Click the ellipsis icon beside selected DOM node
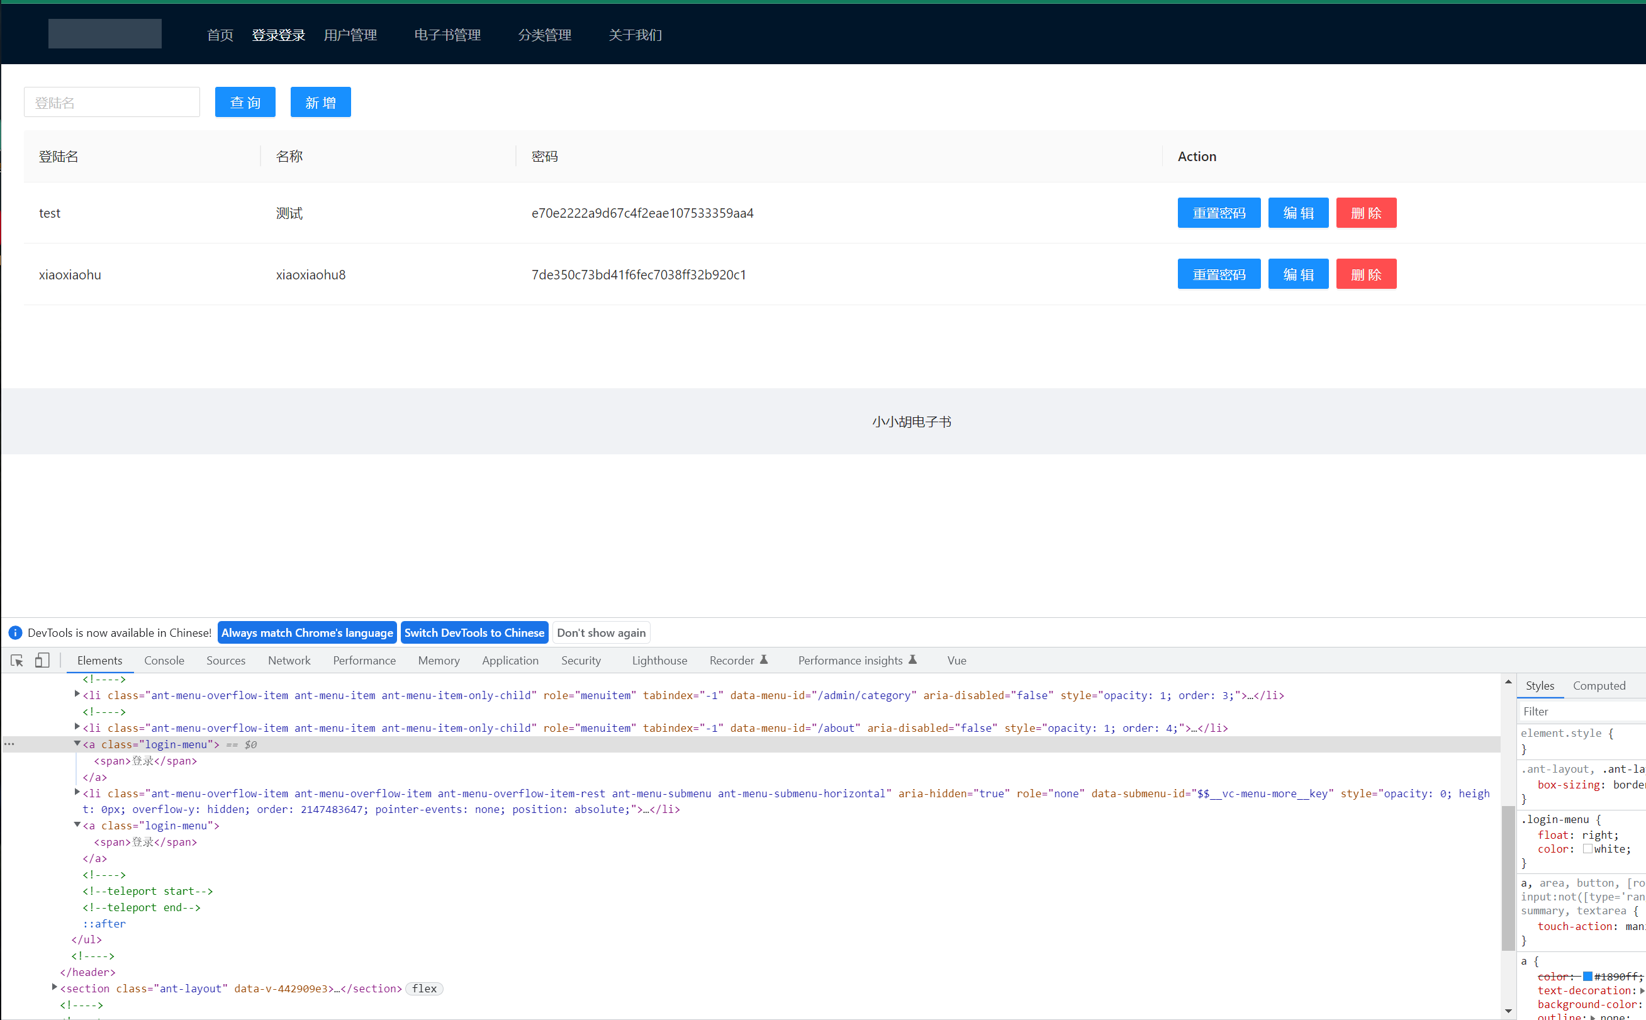Screen dimensions: 1646x1020 tap(9, 744)
